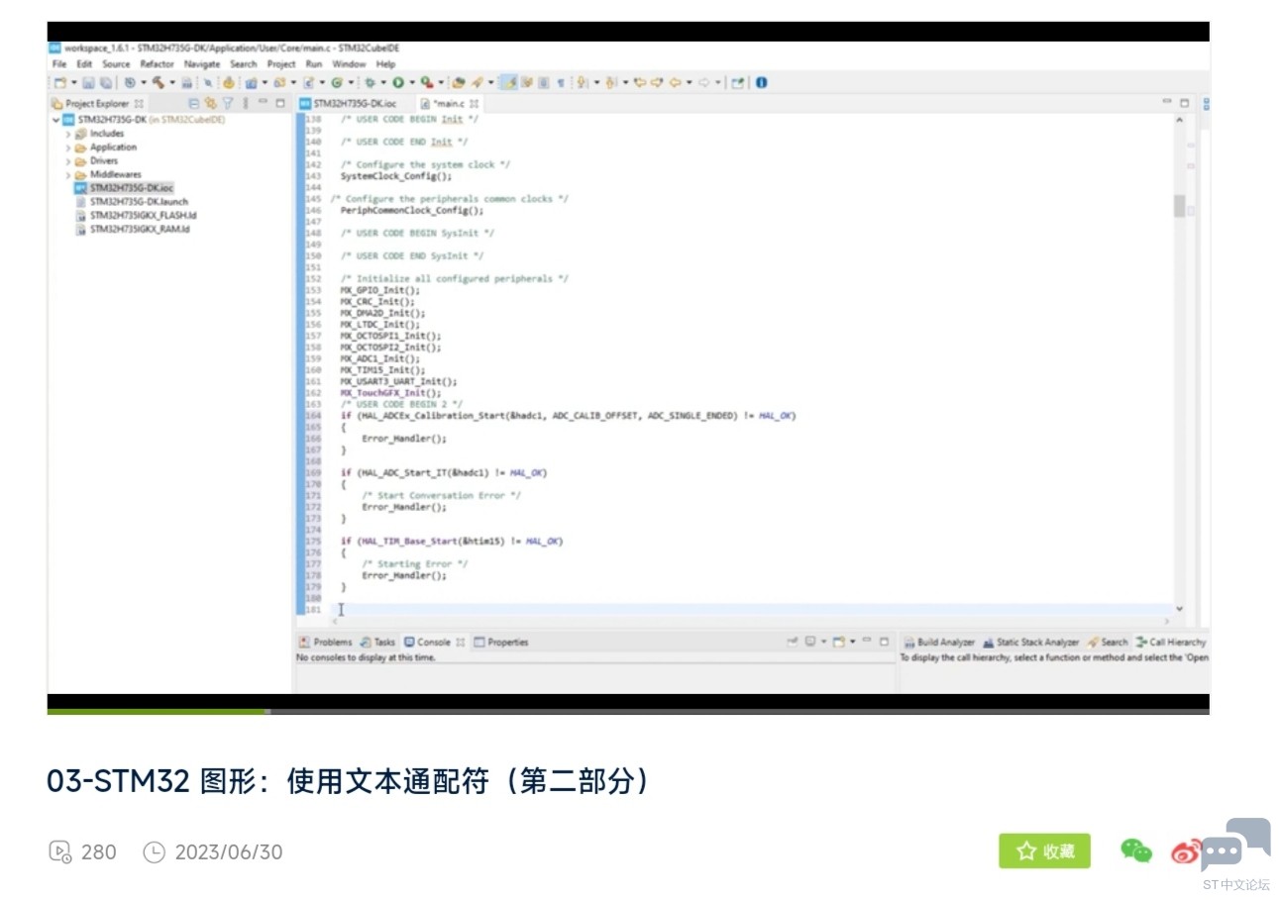Click the New file toolbar icon
1279x900 pixels.
point(60,83)
